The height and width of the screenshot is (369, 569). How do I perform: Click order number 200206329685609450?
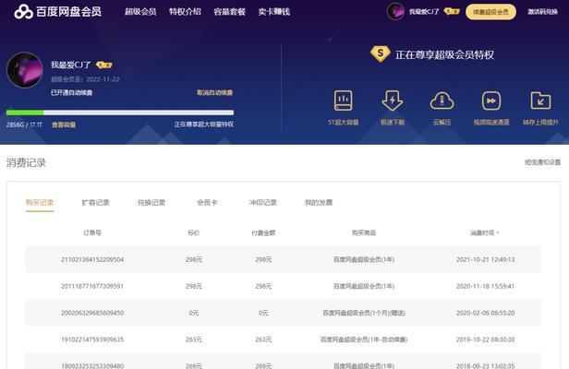pyautogui.click(x=92, y=313)
